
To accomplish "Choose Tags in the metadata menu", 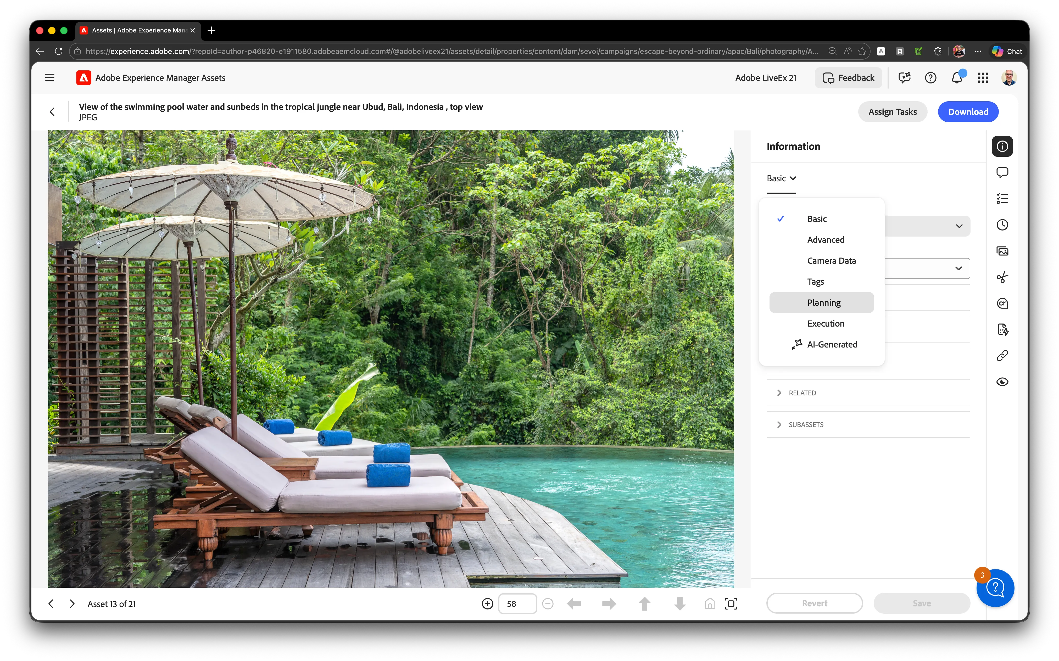I will click(x=822, y=282).
